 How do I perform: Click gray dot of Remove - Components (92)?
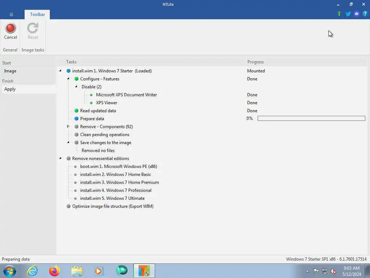pos(77,127)
